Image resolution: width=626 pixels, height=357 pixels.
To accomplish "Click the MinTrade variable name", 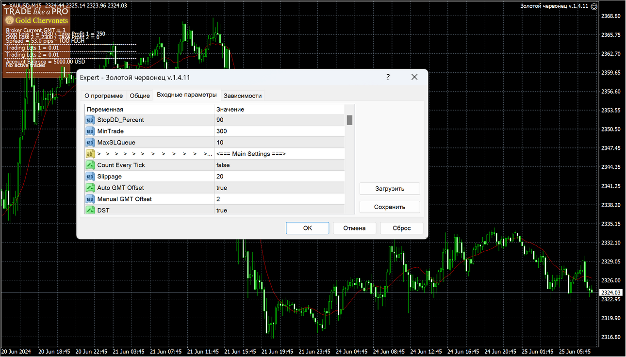I will tap(110, 131).
